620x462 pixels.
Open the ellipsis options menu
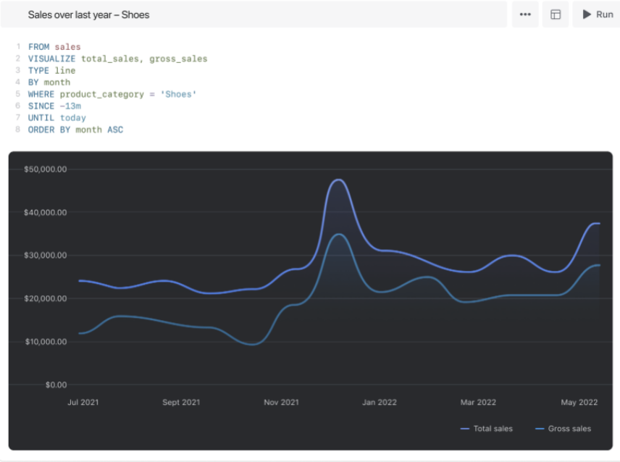[x=524, y=14]
